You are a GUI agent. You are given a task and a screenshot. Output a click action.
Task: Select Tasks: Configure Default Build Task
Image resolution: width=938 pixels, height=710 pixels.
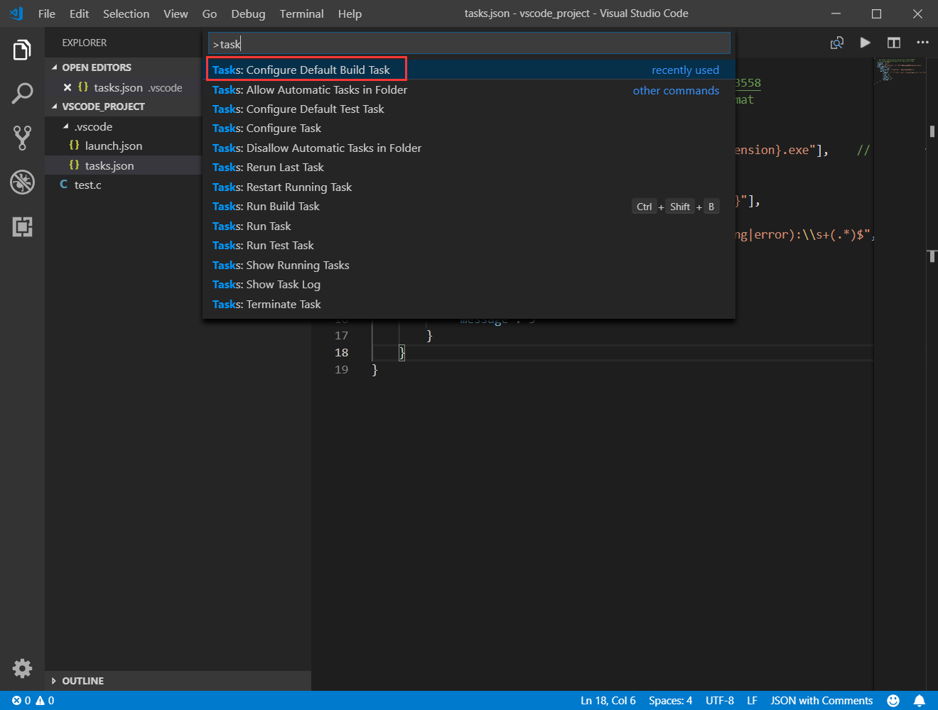point(469,70)
